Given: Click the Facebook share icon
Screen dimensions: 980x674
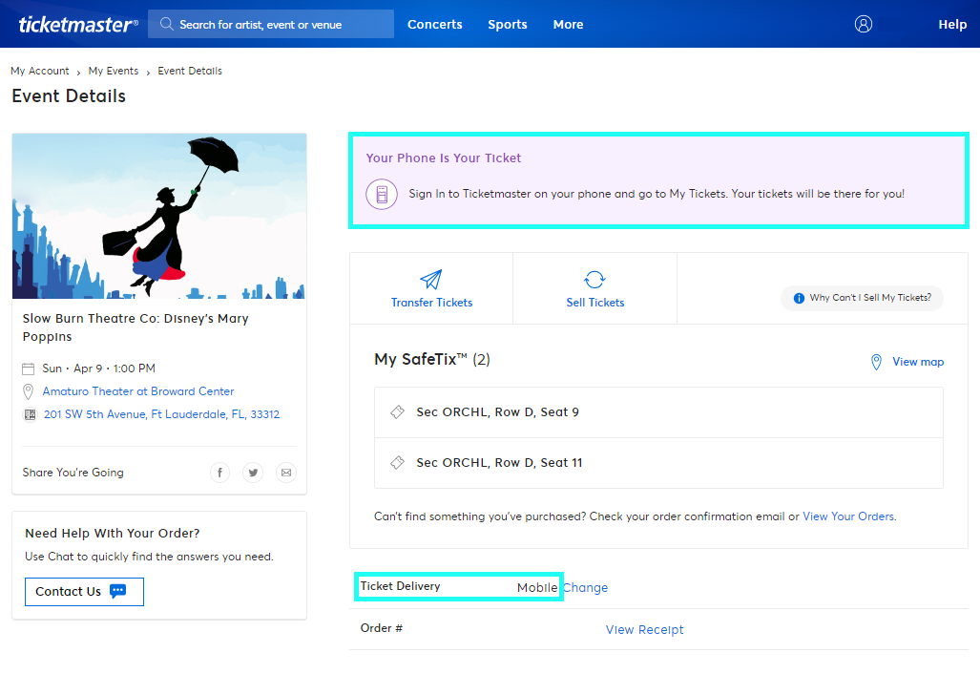Looking at the screenshot, I should pyautogui.click(x=219, y=473).
